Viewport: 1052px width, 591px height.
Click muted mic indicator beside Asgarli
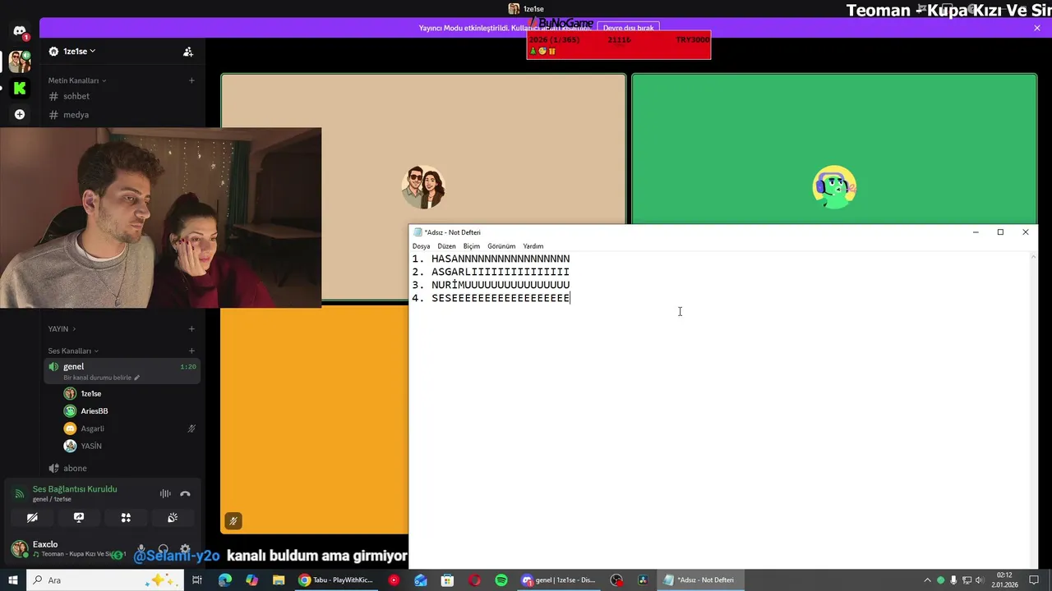(x=191, y=428)
